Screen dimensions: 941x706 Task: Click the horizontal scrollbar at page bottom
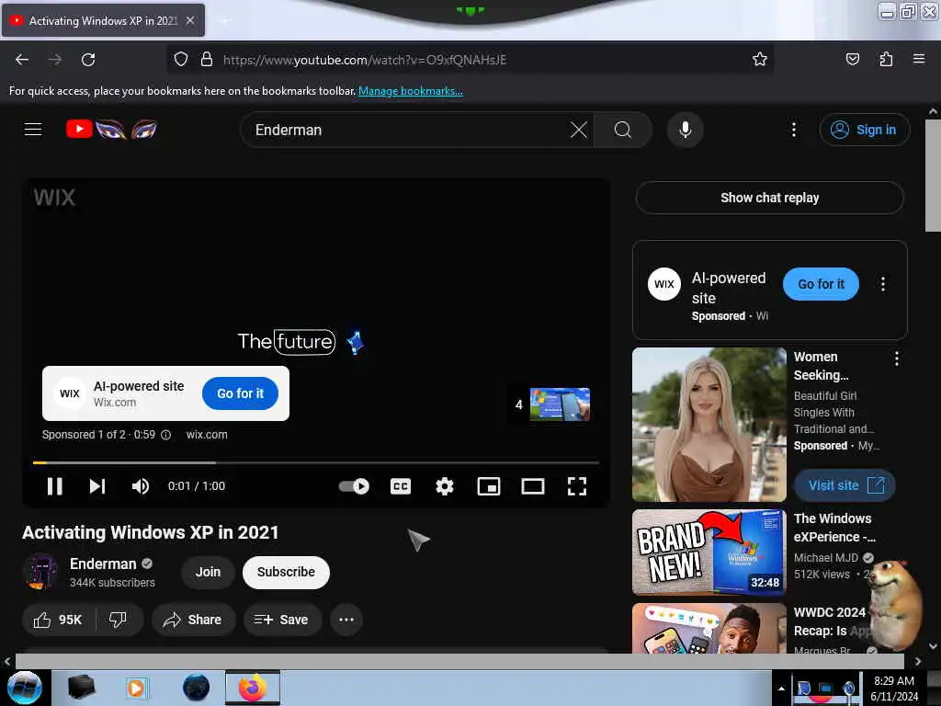pos(459,661)
